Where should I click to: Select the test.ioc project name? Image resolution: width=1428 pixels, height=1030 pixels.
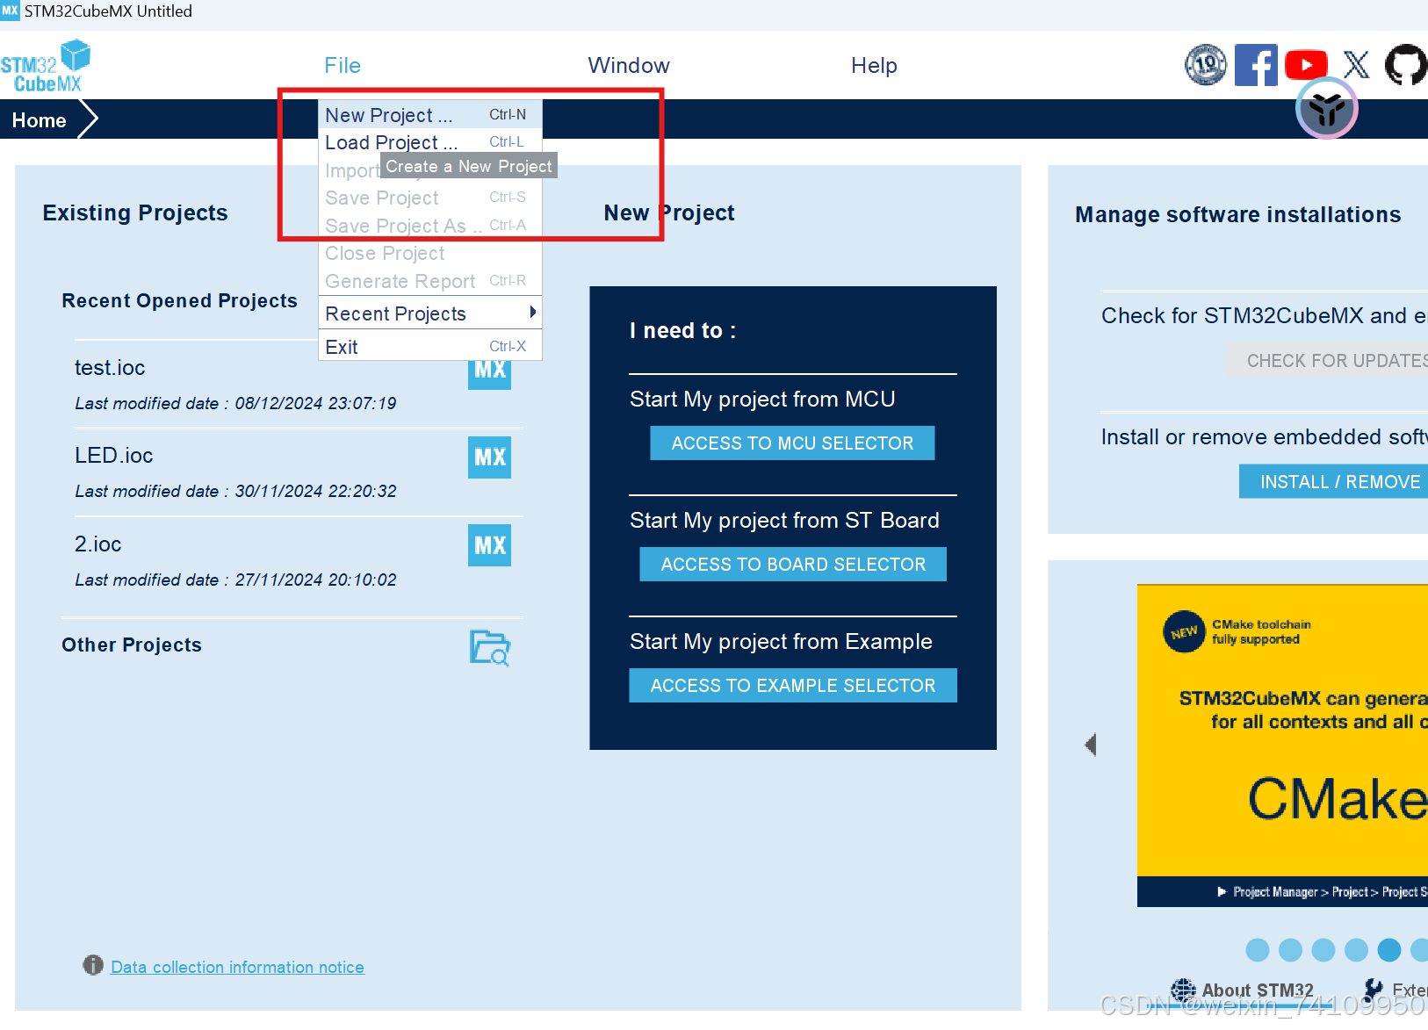pyautogui.click(x=110, y=368)
